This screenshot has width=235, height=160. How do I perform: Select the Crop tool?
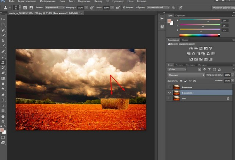[3, 41]
